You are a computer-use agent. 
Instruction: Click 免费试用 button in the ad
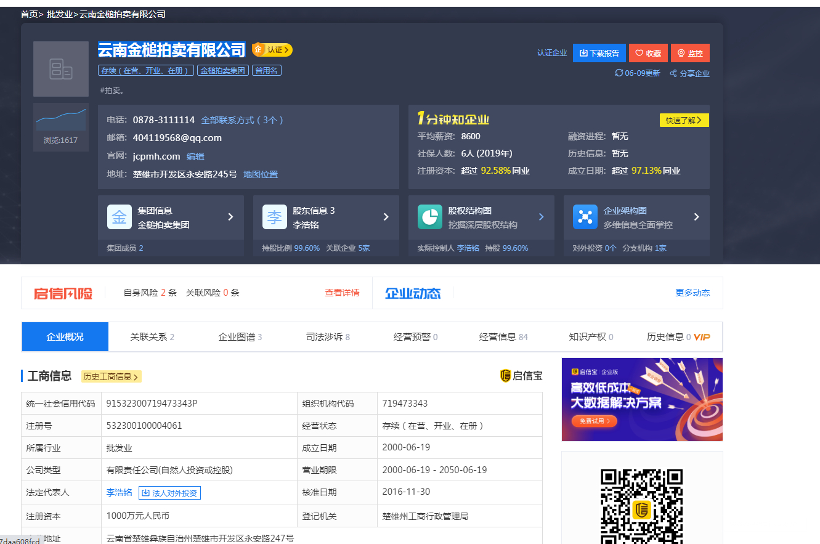point(595,421)
